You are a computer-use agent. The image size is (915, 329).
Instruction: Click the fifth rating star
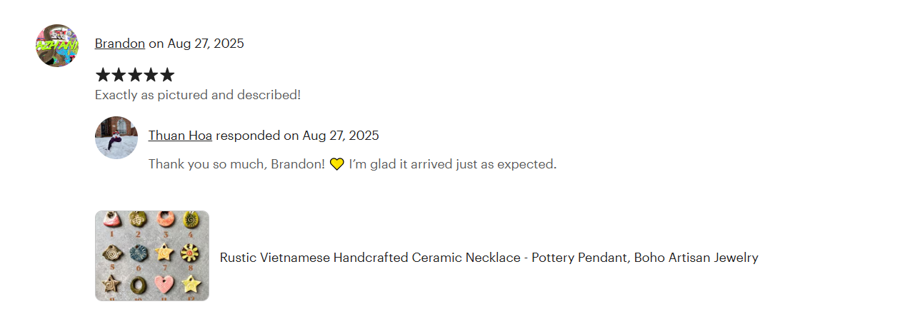click(x=166, y=75)
